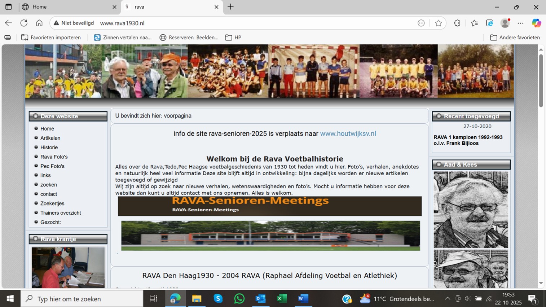Open the Extensions puzzle icon

pos(457,23)
